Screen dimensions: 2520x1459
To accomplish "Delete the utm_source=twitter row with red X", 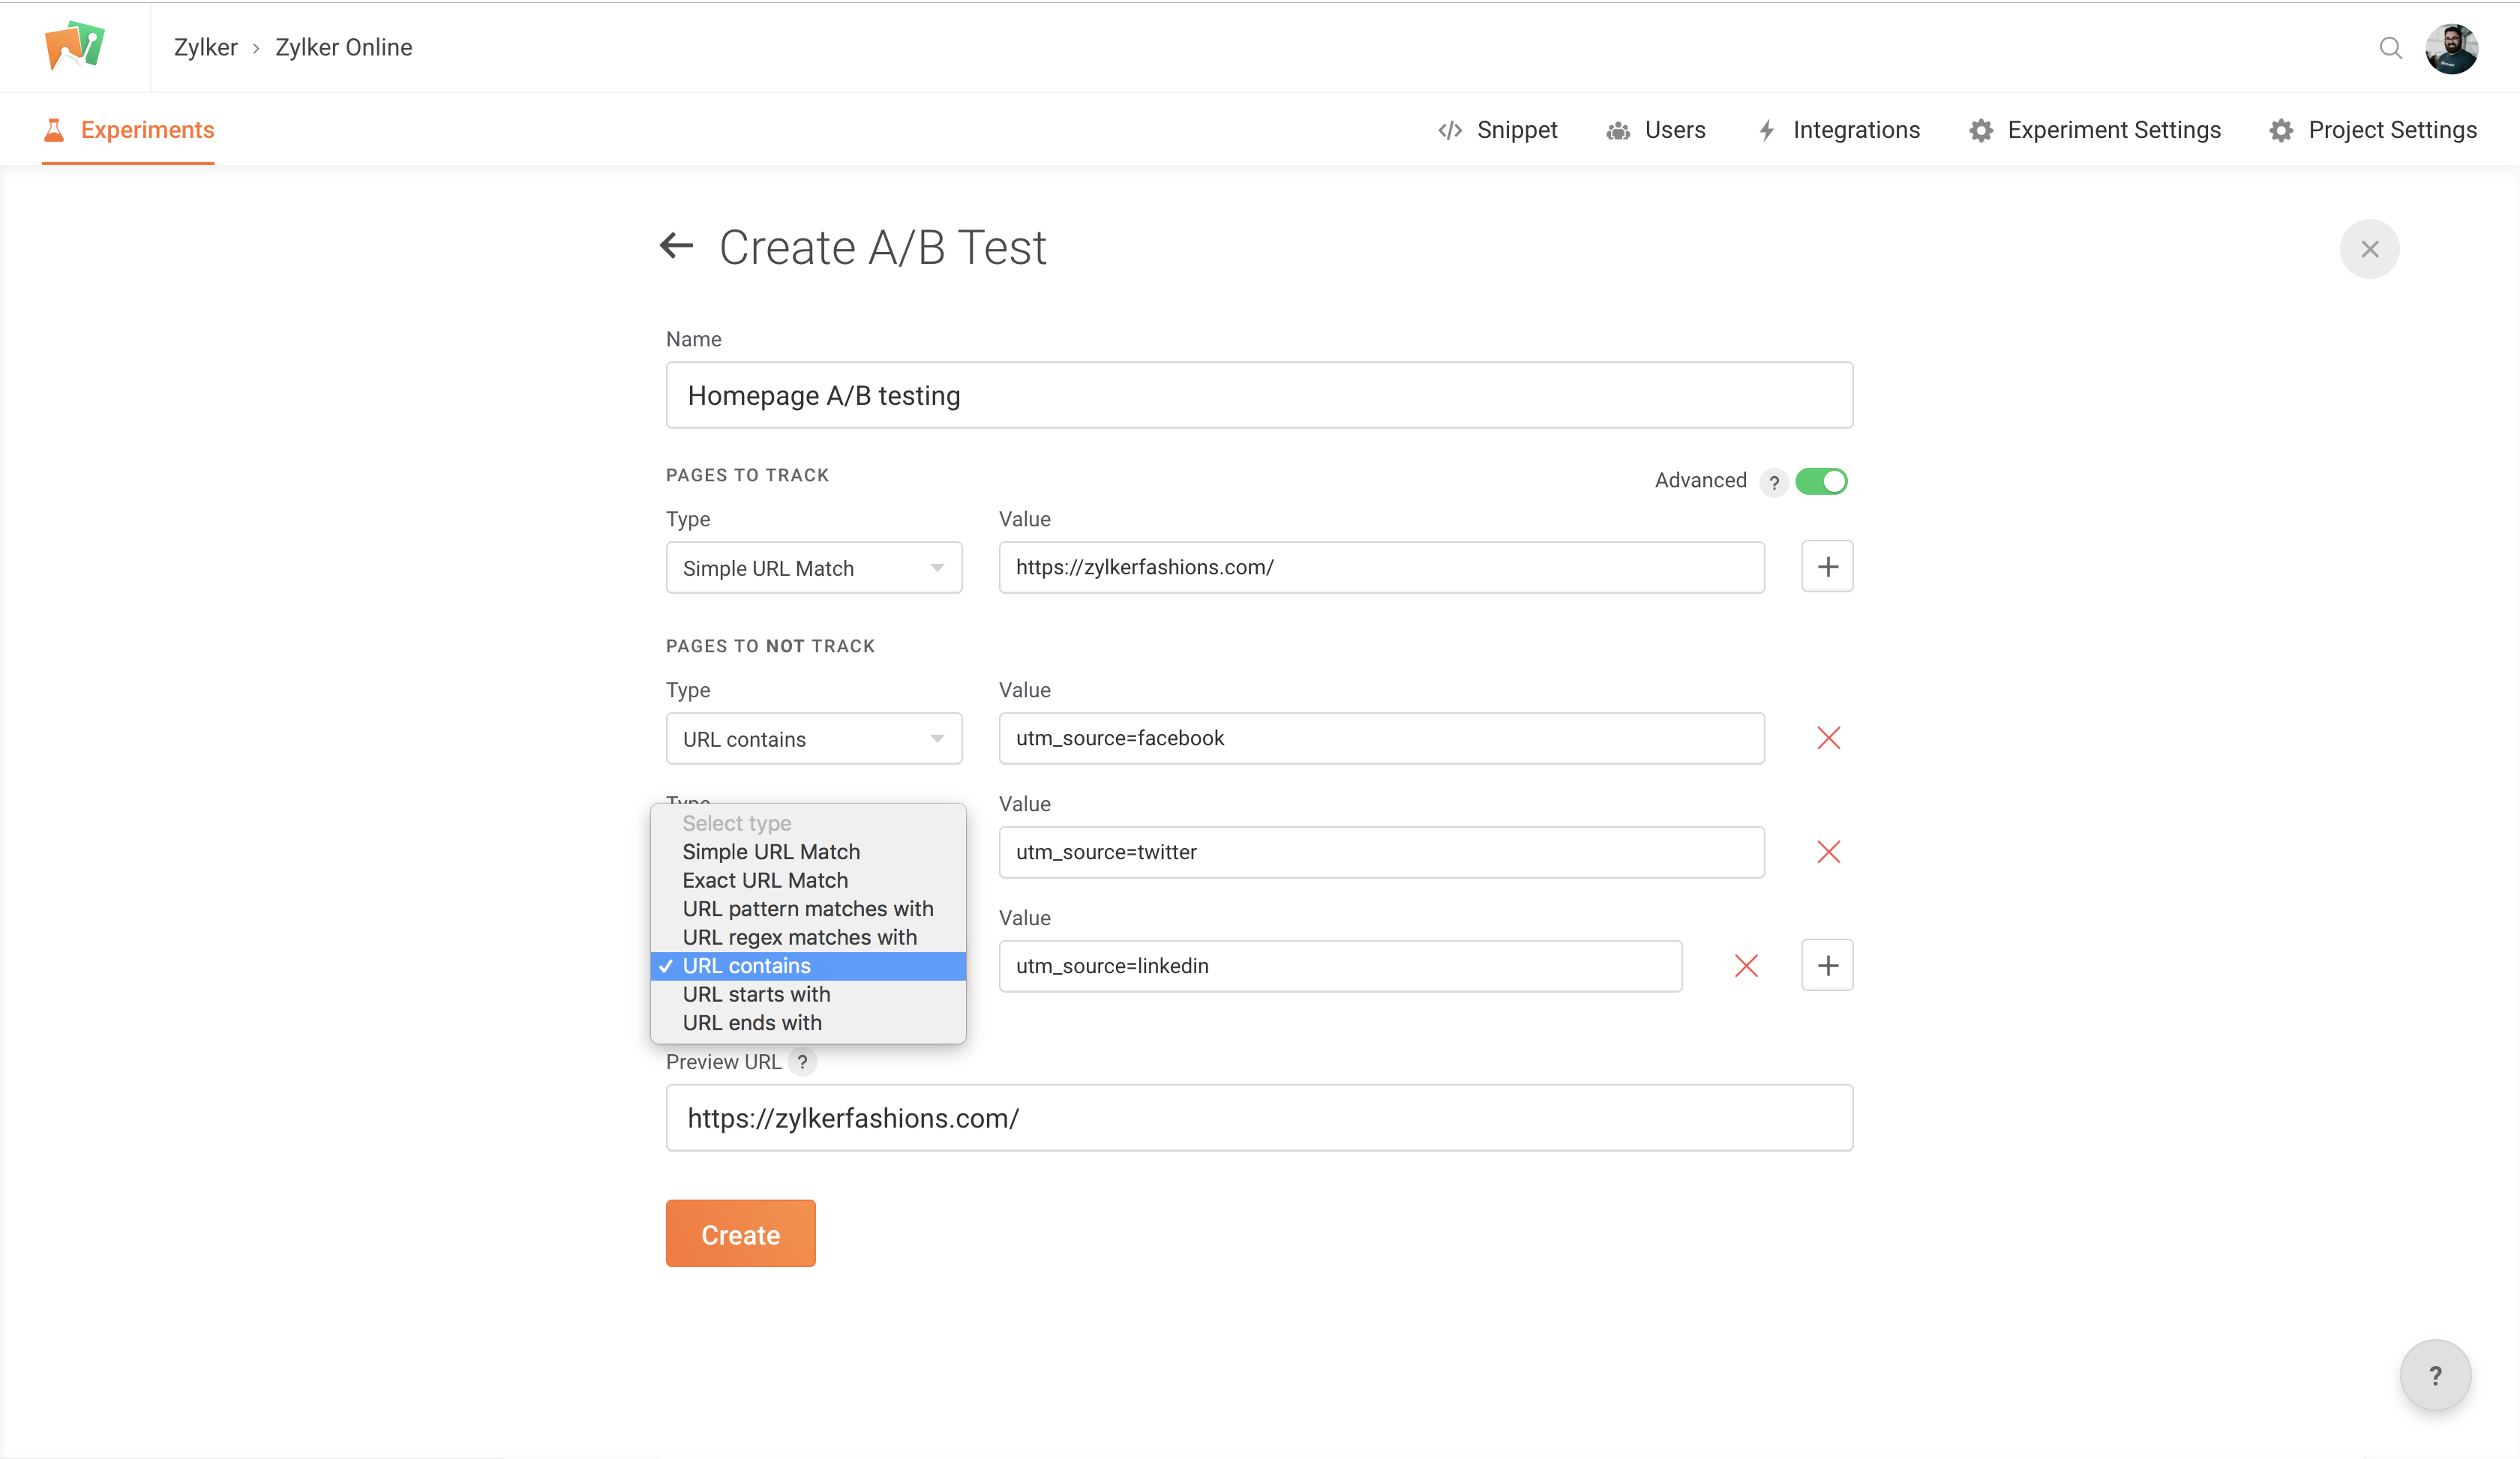I will [x=1828, y=852].
